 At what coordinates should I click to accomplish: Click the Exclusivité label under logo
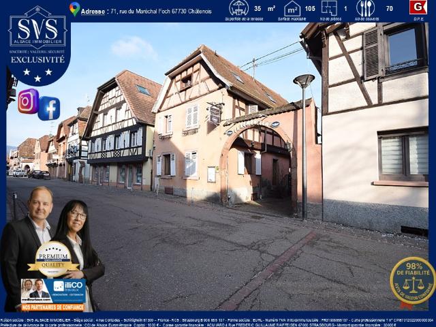(x=38, y=59)
